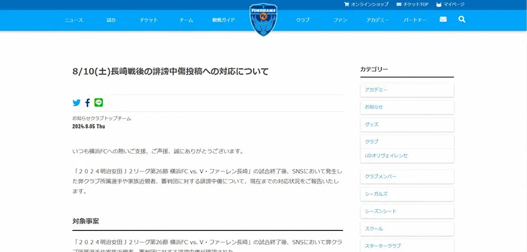Select the シーガルズ category link
The image size is (527, 252).
pos(407,194)
